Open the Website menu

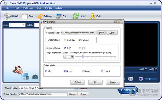[x=59, y=8]
